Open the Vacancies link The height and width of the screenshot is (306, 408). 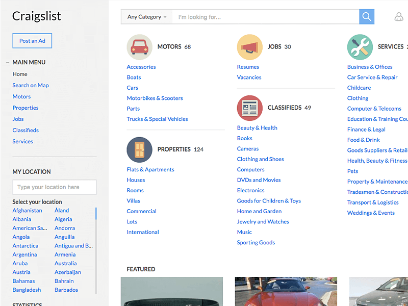click(249, 78)
